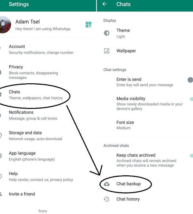Open Font size setting showing Medium

145,125
